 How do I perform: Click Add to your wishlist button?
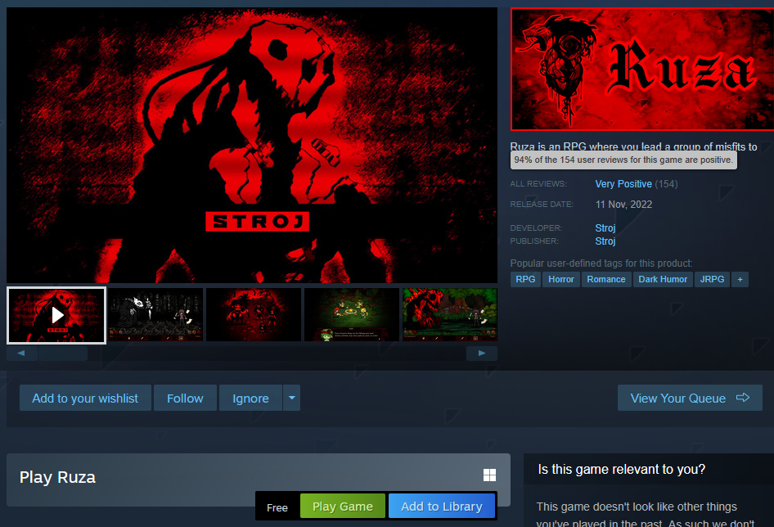[x=85, y=398]
